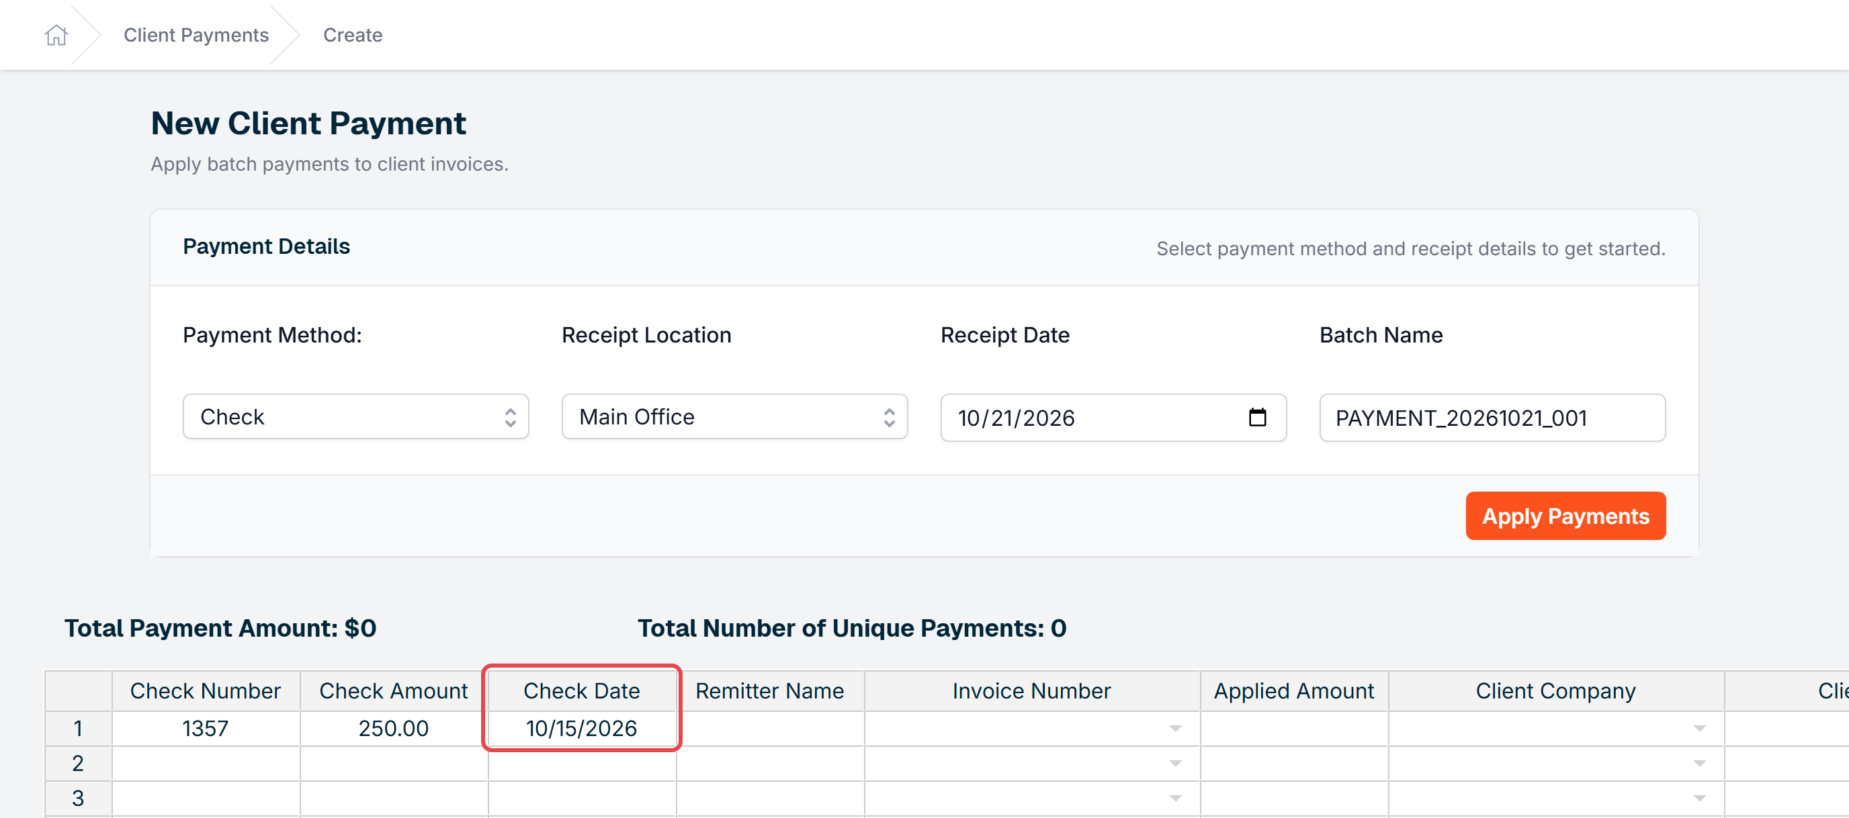This screenshot has width=1849, height=818.
Task: Select the empty Applied Amount cell in row 1
Action: coord(1293,728)
